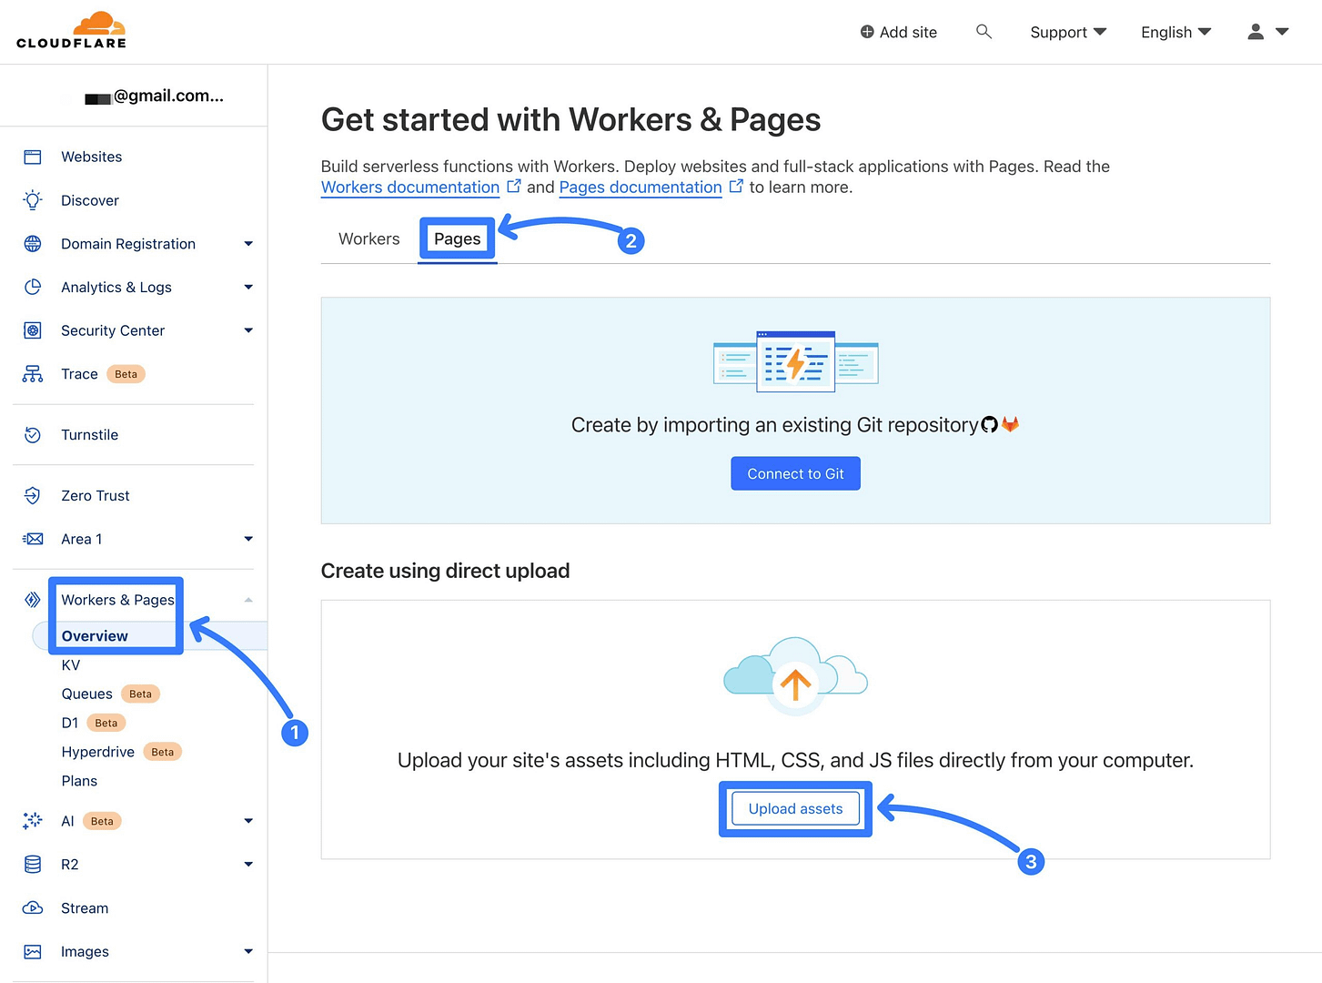Image resolution: width=1322 pixels, height=983 pixels.
Task: Click the Area 1 envelope icon
Action: 33,539
